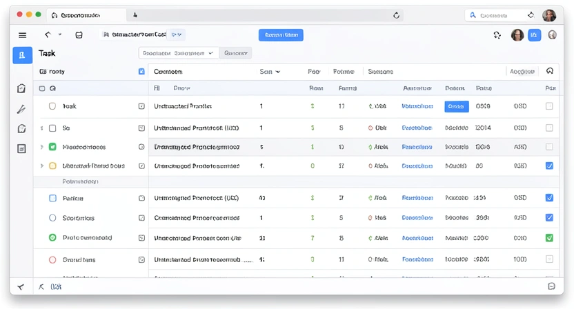
Task: Go back with the toolbar back arrow
Action: tap(48, 34)
